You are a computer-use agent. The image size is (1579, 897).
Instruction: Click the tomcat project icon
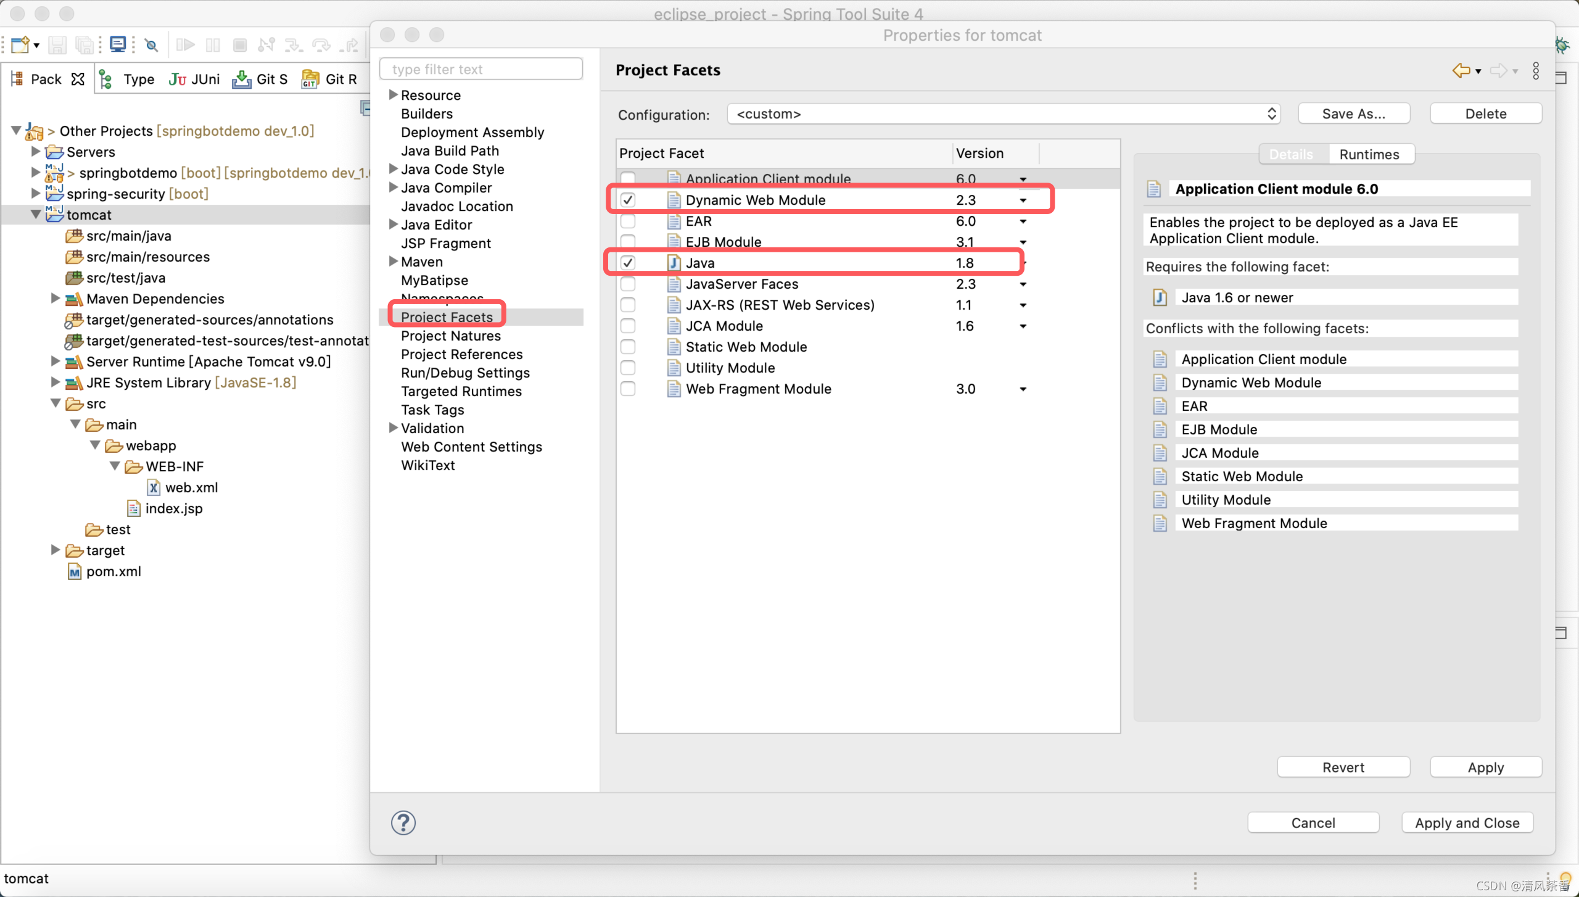[54, 213]
